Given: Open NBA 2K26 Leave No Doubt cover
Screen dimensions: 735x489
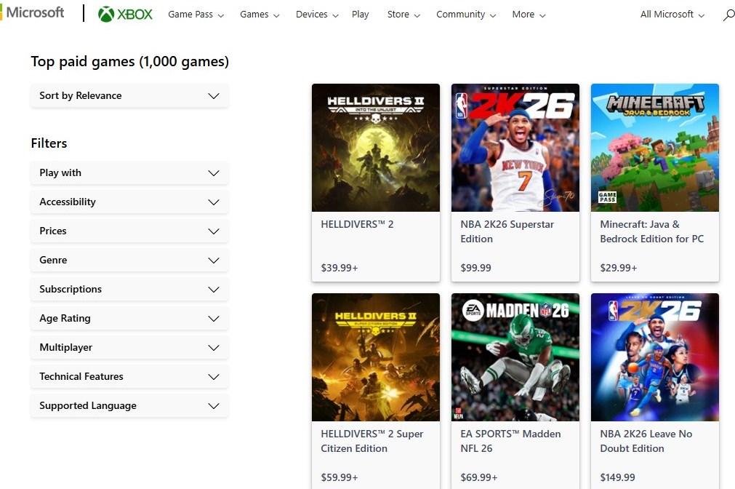Looking at the screenshot, I should click(655, 357).
